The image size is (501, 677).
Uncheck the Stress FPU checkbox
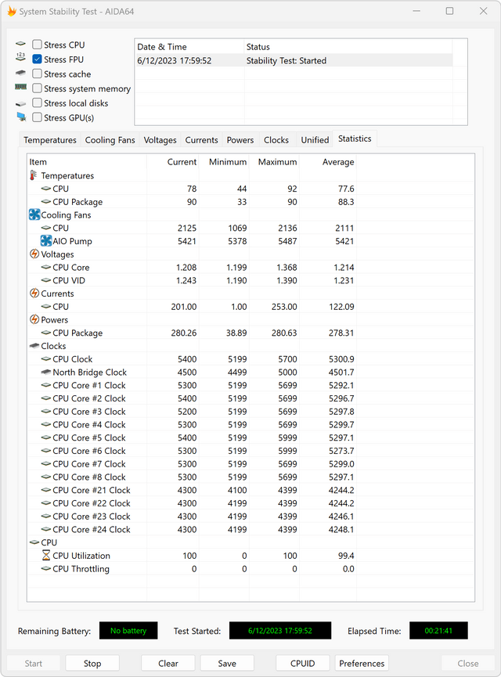(37, 59)
